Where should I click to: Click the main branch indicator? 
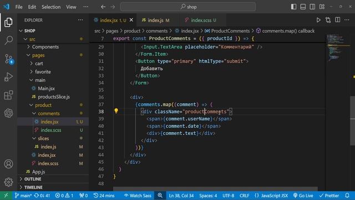pyautogui.click(x=23, y=196)
